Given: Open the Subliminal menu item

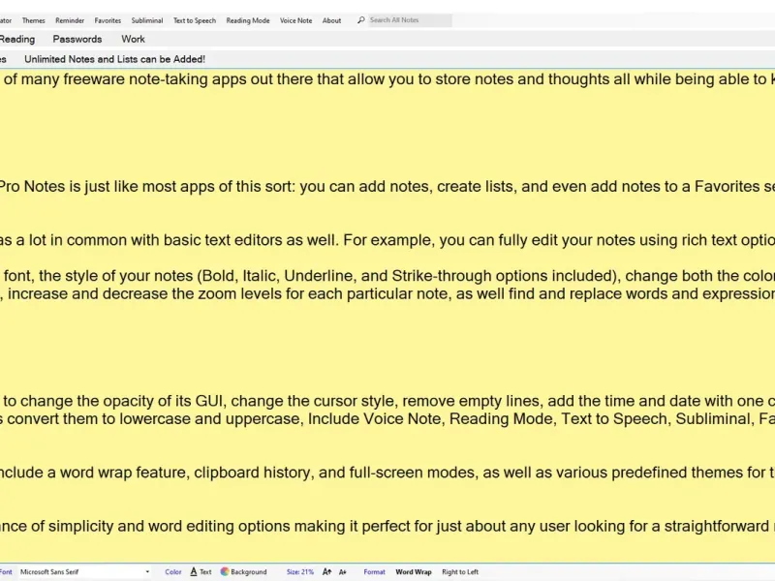Looking at the screenshot, I should 147,20.
